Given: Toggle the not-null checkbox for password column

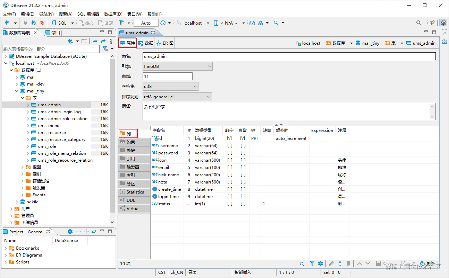Looking at the screenshot, I should click(x=230, y=153).
